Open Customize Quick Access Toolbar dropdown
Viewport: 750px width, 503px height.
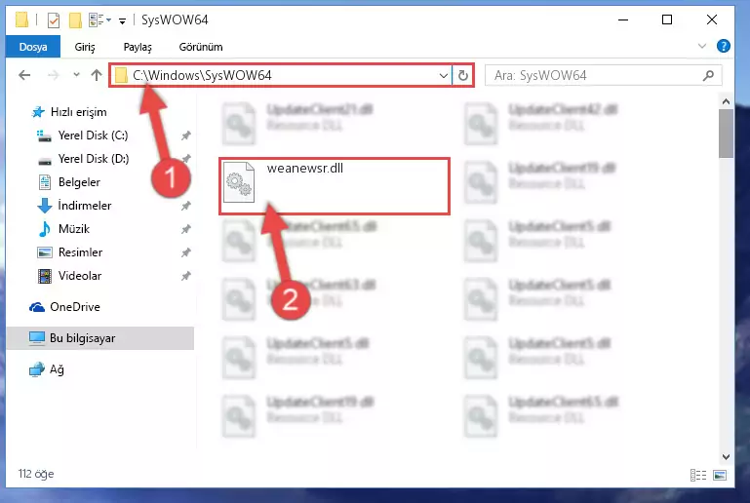pos(123,20)
